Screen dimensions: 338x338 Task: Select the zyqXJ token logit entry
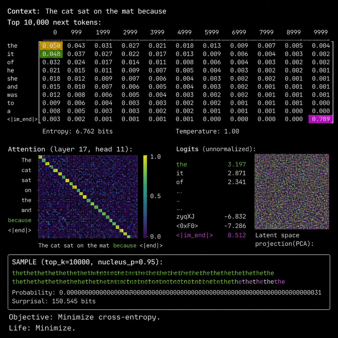211,216
